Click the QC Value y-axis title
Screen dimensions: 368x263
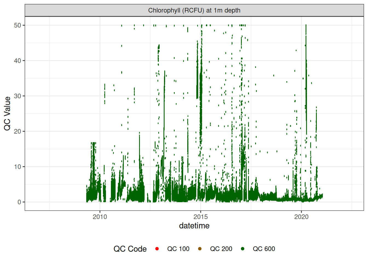point(7,113)
